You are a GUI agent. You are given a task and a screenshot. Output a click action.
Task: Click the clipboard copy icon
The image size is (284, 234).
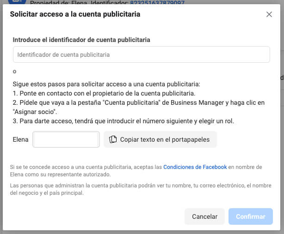[x=113, y=139]
